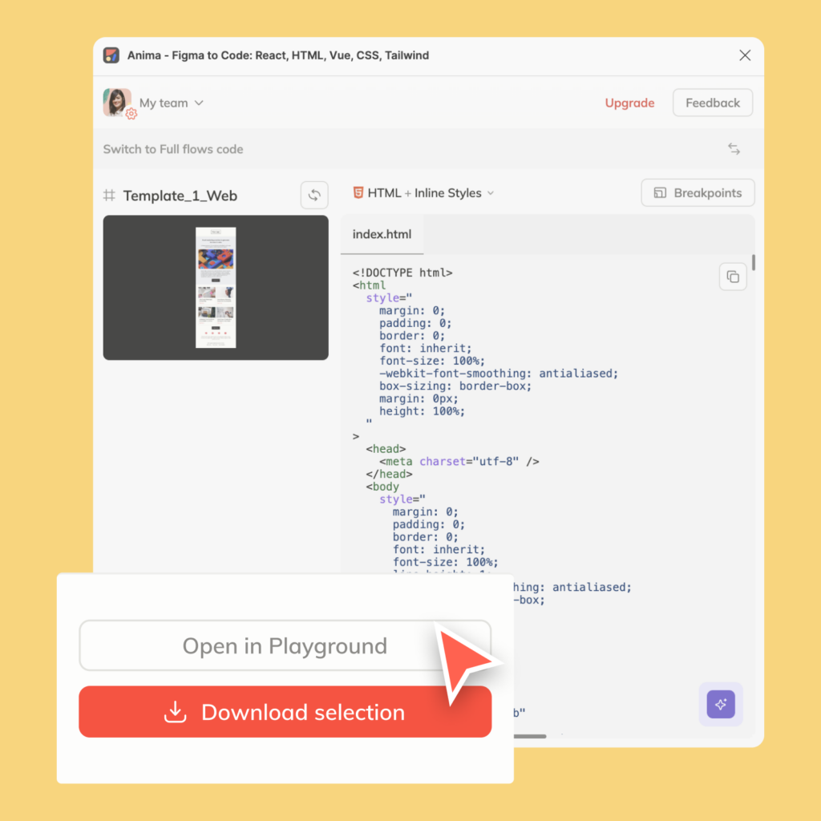Switch to Full flows code
Viewport: 821px width, 821px height.
pos(173,149)
